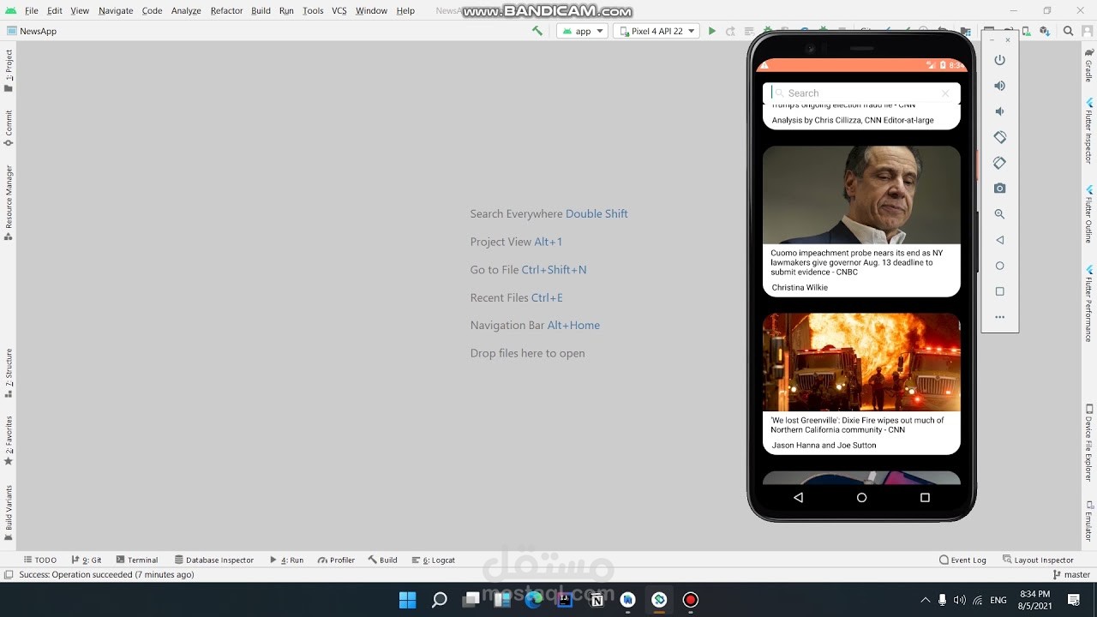
Task: Open the master branch dropdown
Action: (1070, 574)
